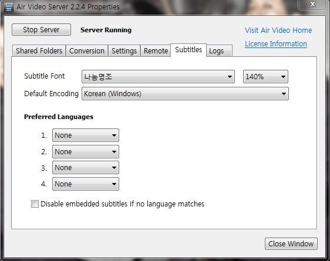This screenshot has width=330, height=261.
Task: Click the Preferred Languages heading
Action: pyautogui.click(x=59, y=117)
